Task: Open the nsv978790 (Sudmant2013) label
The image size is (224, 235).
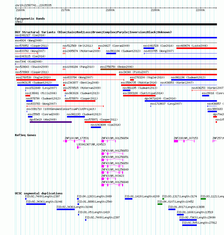Action: tap(44, 98)
